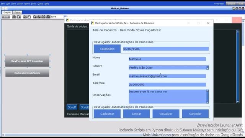Open the Query menu
The image size is (245, 138).
[x=40, y=3]
